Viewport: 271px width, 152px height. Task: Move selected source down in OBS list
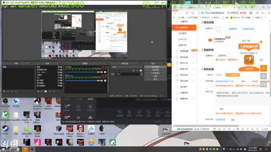(x=54, y=91)
